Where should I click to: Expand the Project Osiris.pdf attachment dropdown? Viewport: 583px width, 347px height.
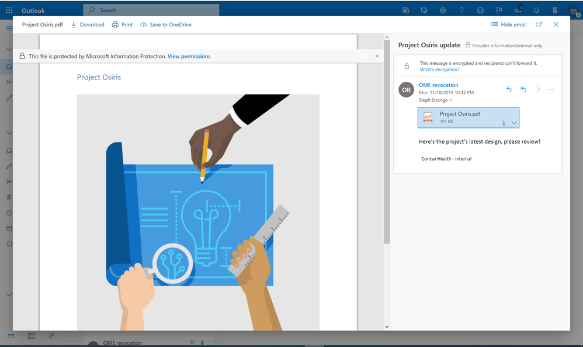point(514,123)
